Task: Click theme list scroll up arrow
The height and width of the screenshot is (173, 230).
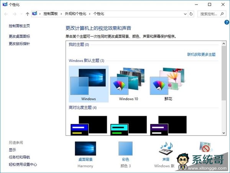Action: point(224,44)
